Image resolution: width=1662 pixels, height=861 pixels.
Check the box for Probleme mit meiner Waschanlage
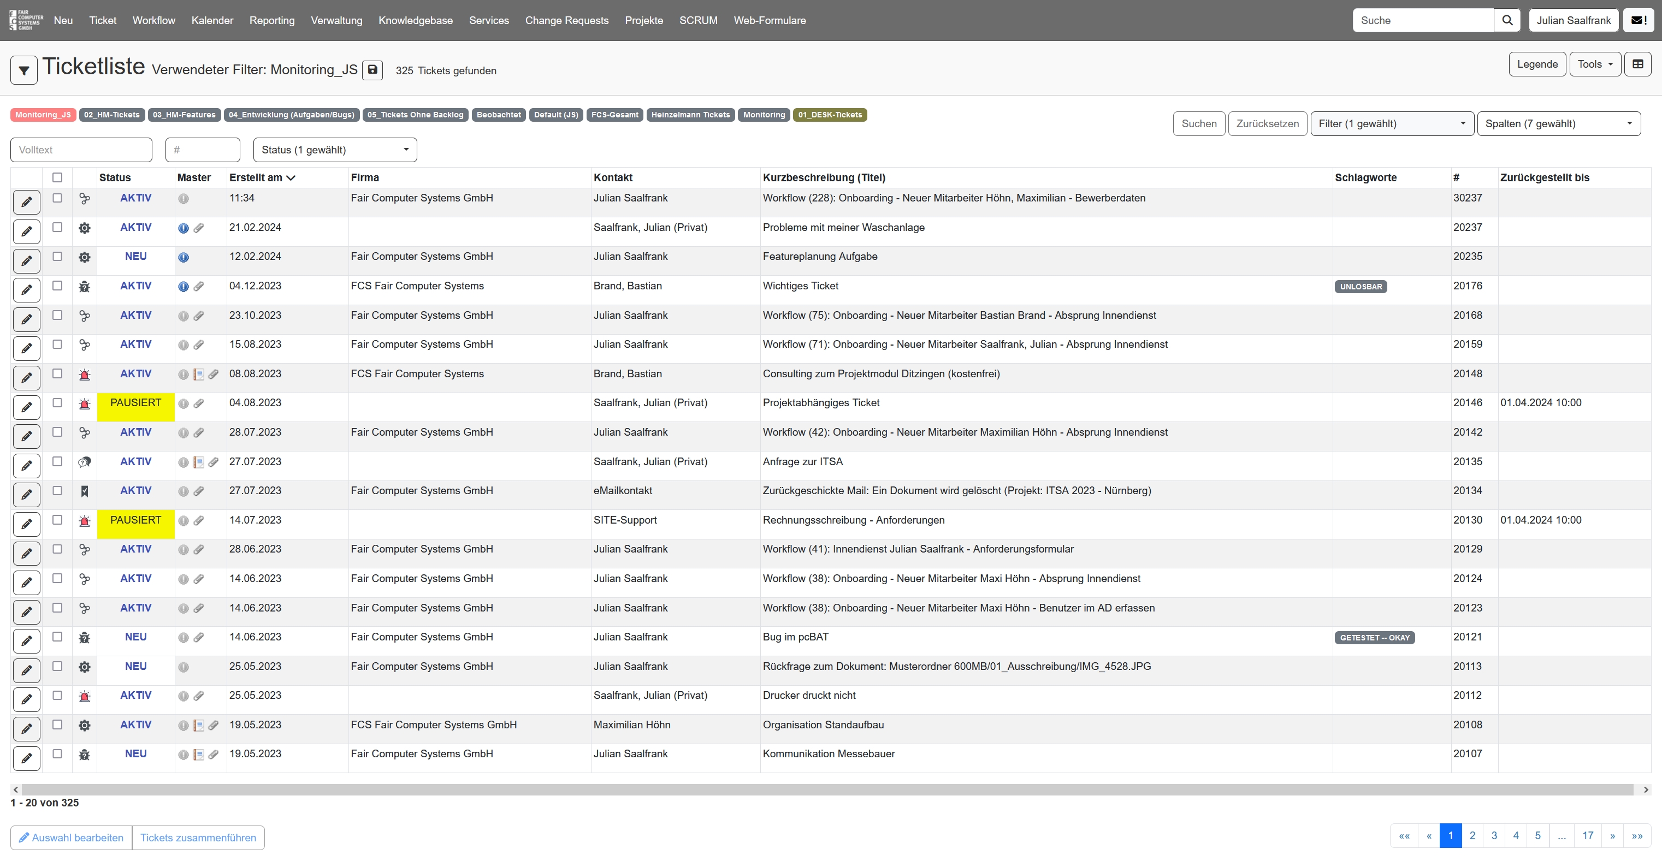(x=57, y=227)
